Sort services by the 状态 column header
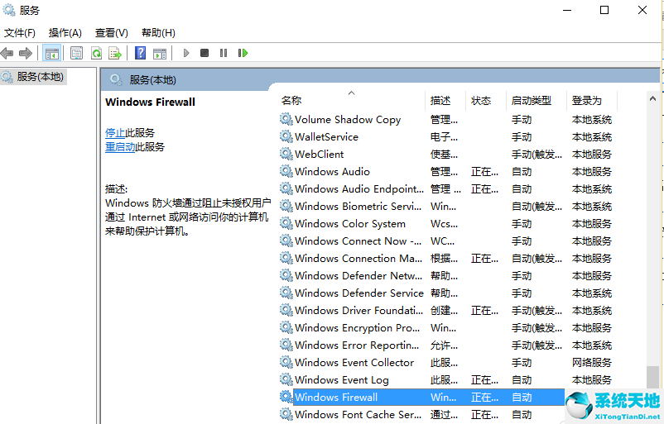The image size is (664, 424). point(481,100)
